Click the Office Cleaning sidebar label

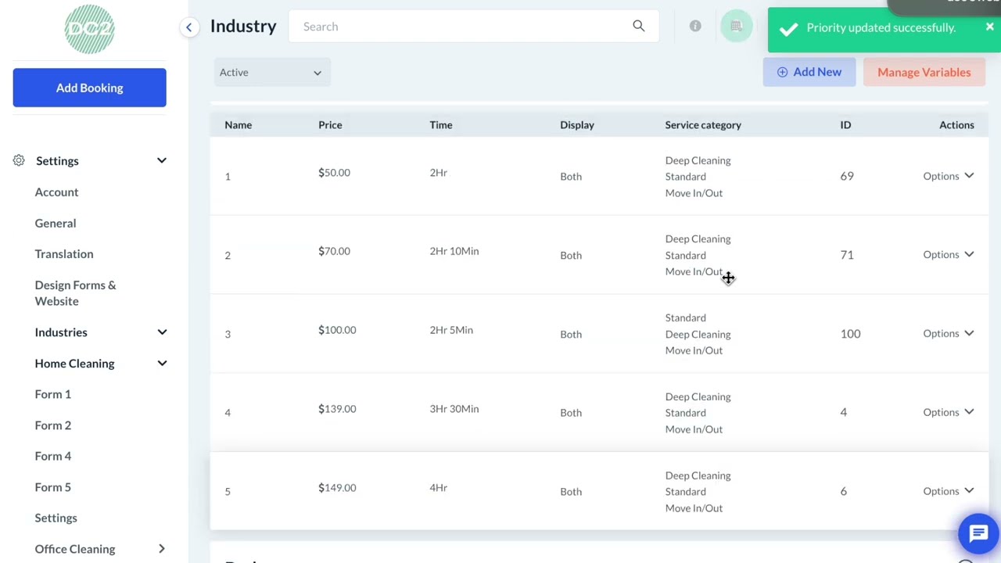(x=75, y=549)
